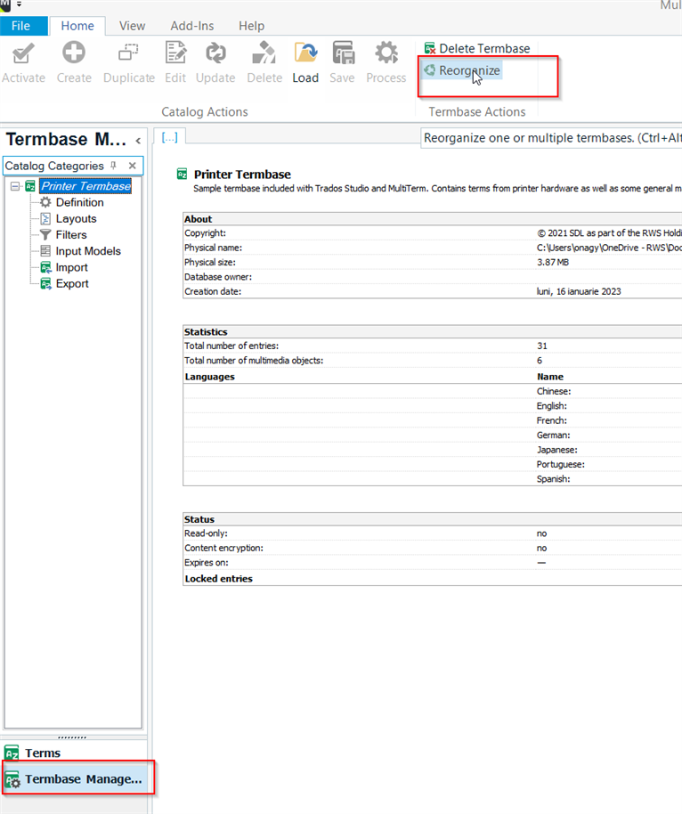Click the Total number of entries value 31
This screenshot has height=814, width=682.
click(542, 346)
